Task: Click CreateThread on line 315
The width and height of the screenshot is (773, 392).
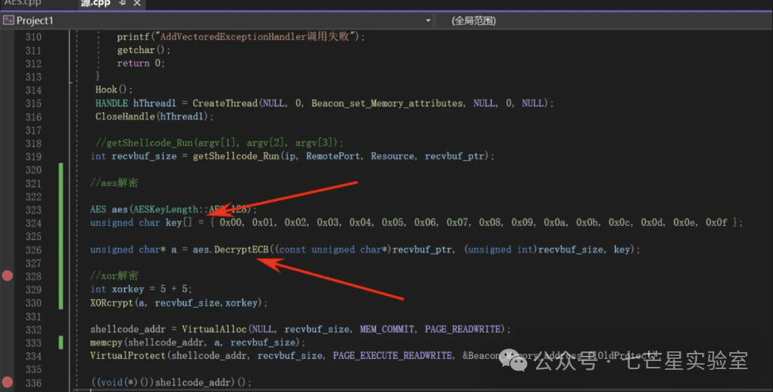Action: coord(224,103)
